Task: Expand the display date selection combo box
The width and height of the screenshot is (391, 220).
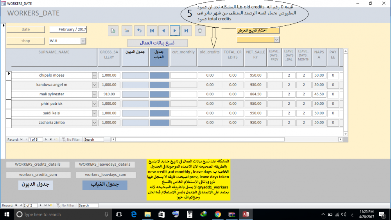Action: coord(277,39)
